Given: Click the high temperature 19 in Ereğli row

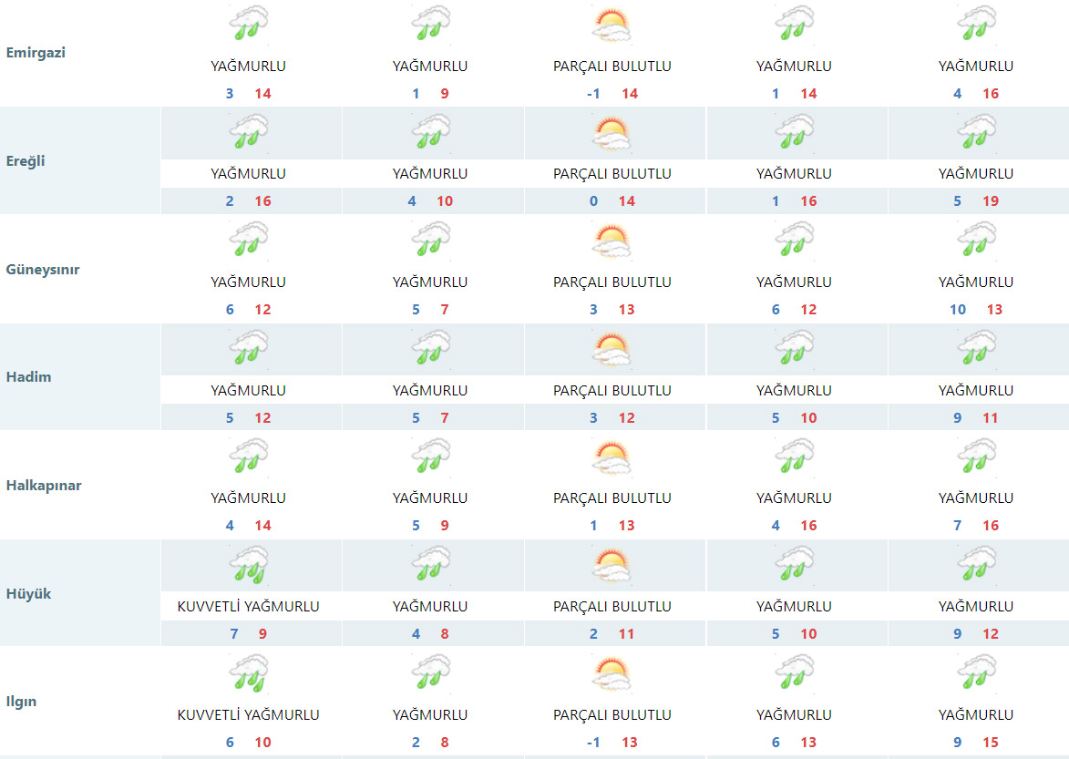Looking at the screenshot, I should pyautogui.click(x=991, y=201).
